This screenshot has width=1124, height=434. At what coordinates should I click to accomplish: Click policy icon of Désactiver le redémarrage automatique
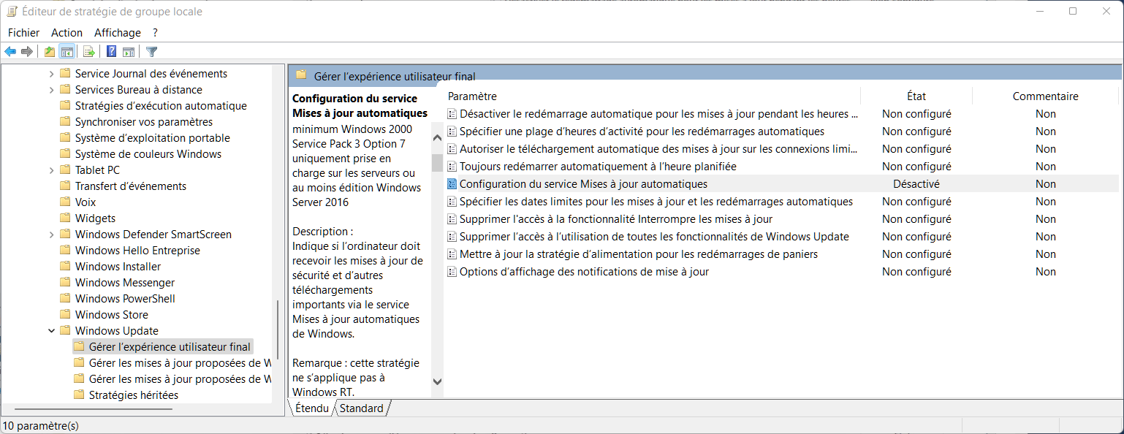(452, 114)
